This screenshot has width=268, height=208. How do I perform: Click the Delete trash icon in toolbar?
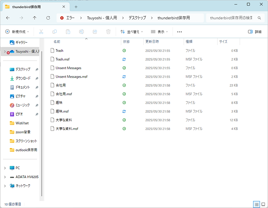click(108, 32)
